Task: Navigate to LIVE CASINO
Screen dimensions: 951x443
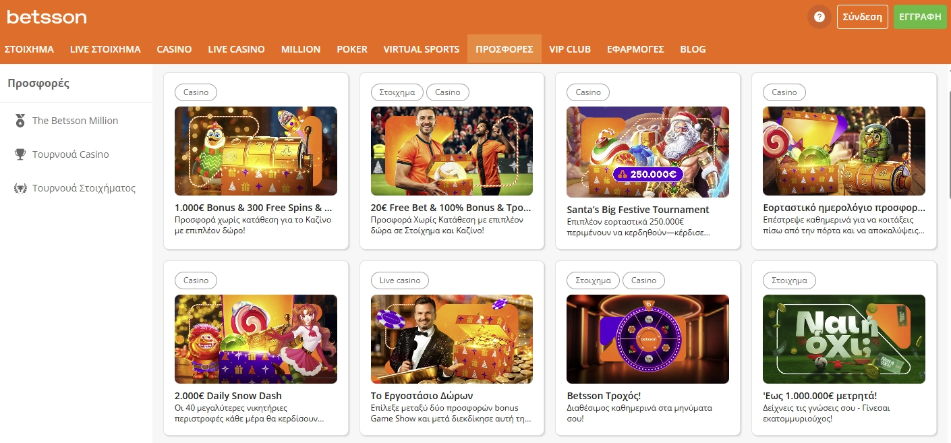Action: (236, 49)
